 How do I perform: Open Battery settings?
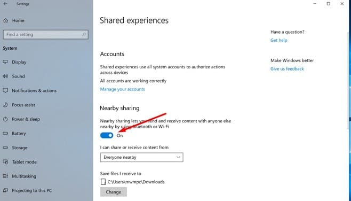click(19, 134)
